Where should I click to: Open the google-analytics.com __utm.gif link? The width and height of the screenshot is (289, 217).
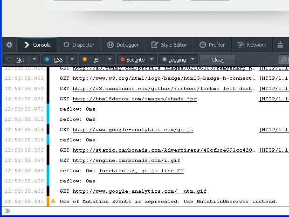139,191
